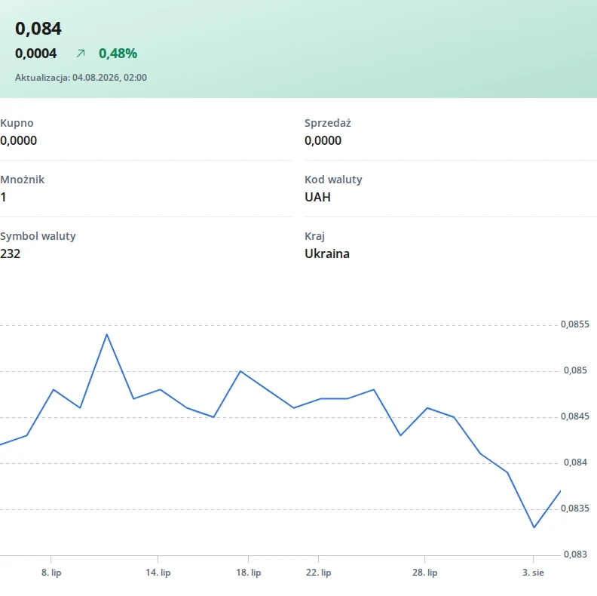The height and width of the screenshot is (596, 597).
Task: Select the country name Ukraina
Action: pyautogui.click(x=327, y=253)
